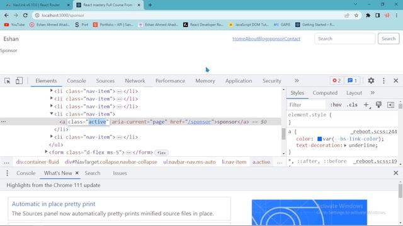Share this page icon in address bar
This screenshot has width=403, height=226.
coord(347,15)
